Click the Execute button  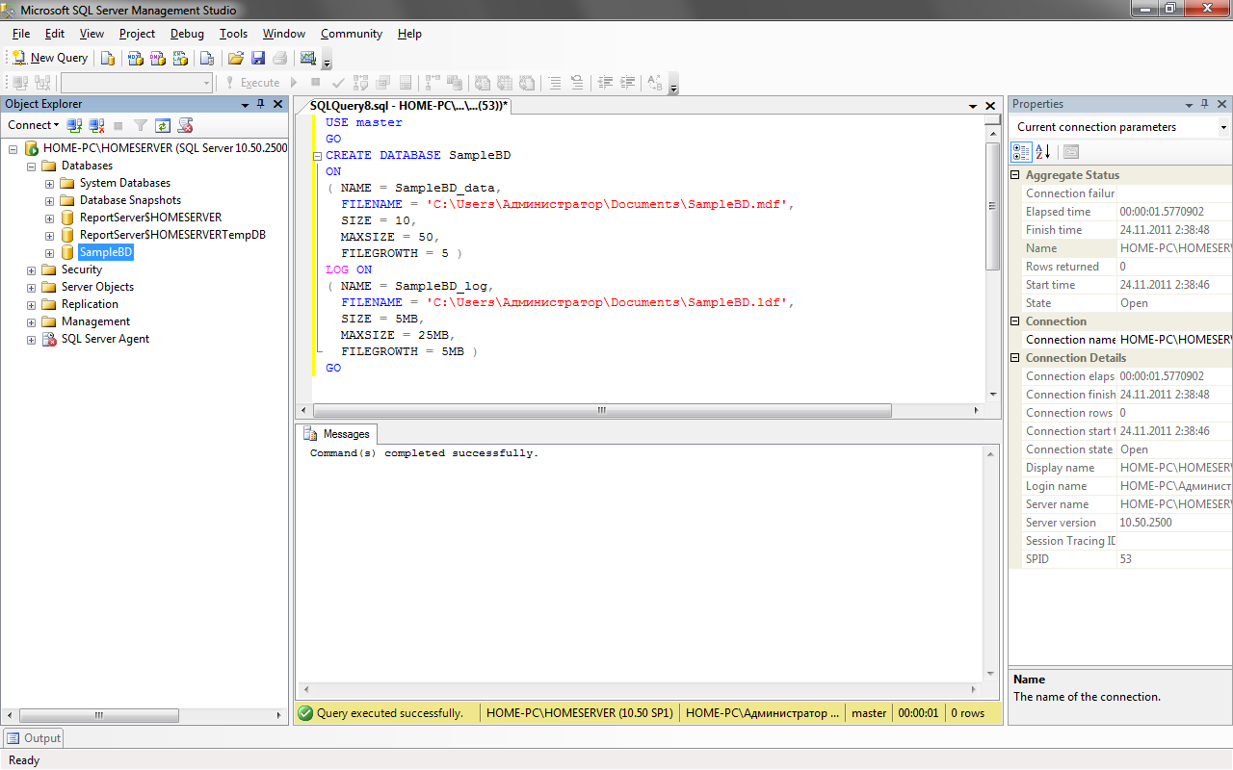pyautogui.click(x=252, y=83)
